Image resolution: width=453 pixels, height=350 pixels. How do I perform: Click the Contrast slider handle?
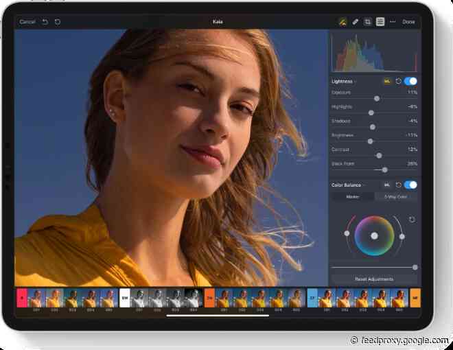pos(379,156)
